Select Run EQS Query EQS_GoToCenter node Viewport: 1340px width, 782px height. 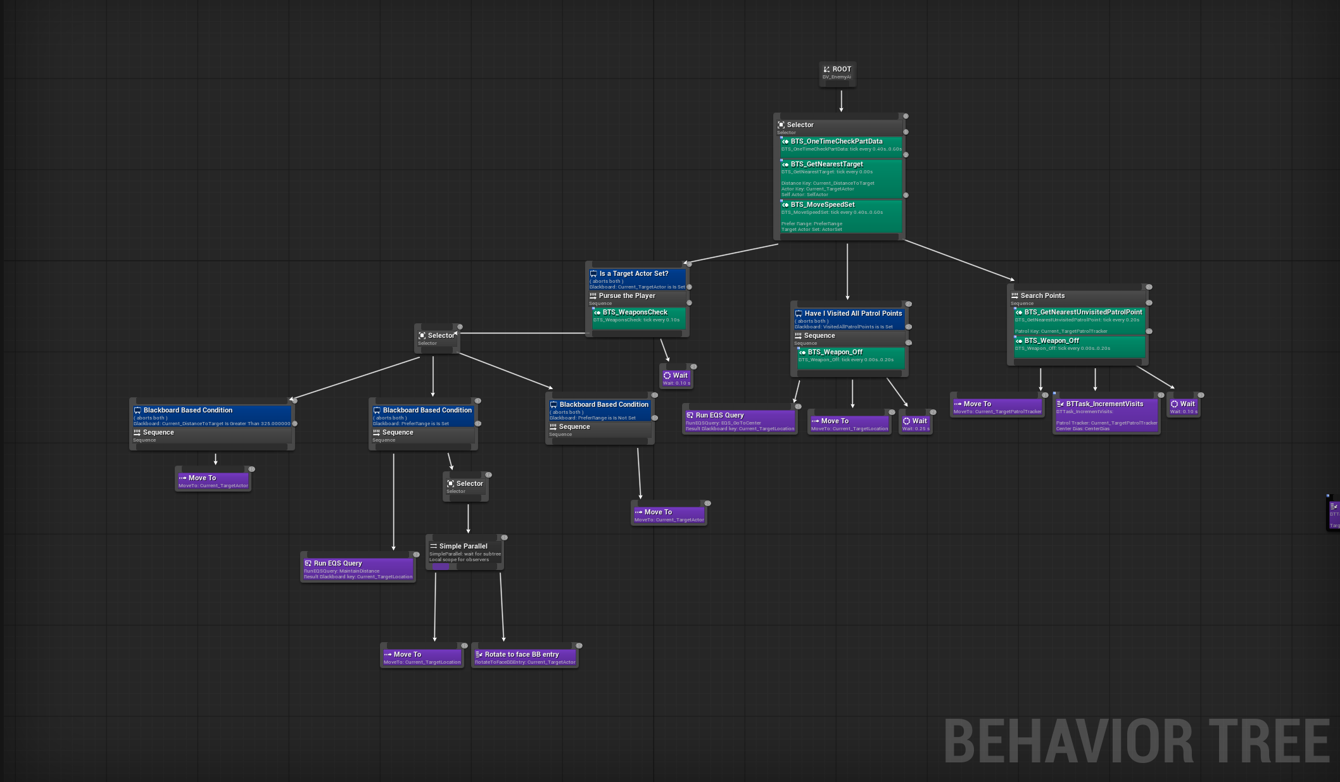[x=739, y=421]
